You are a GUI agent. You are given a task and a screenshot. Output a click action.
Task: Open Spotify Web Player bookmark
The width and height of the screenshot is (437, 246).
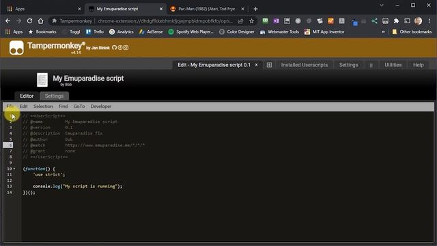[x=191, y=32]
